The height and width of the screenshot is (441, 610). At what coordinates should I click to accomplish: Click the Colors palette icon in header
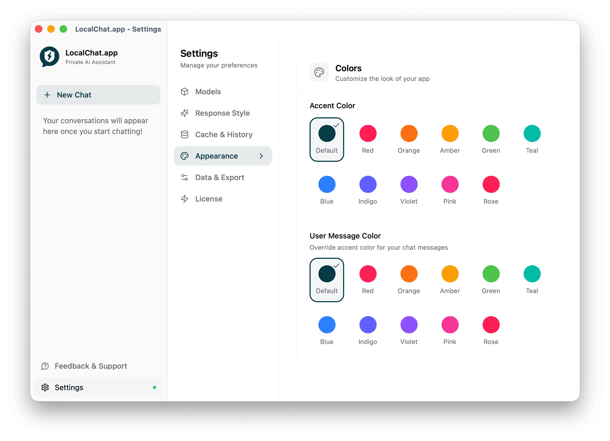[x=319, y=72]
